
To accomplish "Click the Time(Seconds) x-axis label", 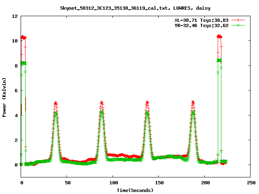I will click(135, 190).
